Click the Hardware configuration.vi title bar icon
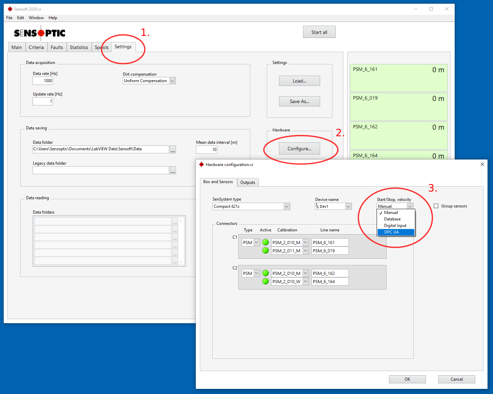 point(201,165)
